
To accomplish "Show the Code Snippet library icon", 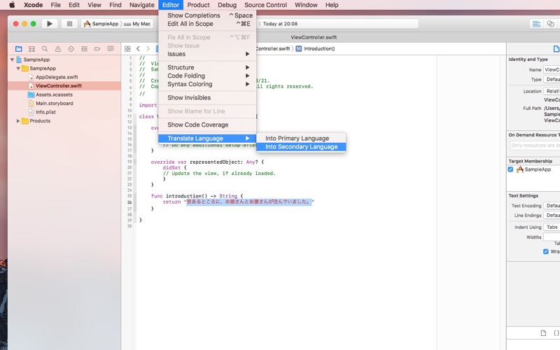I will tap(556, 333).
